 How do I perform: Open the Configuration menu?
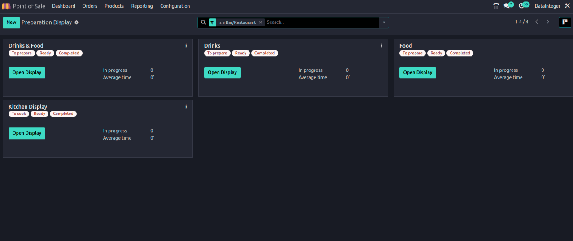coord(175,6)
